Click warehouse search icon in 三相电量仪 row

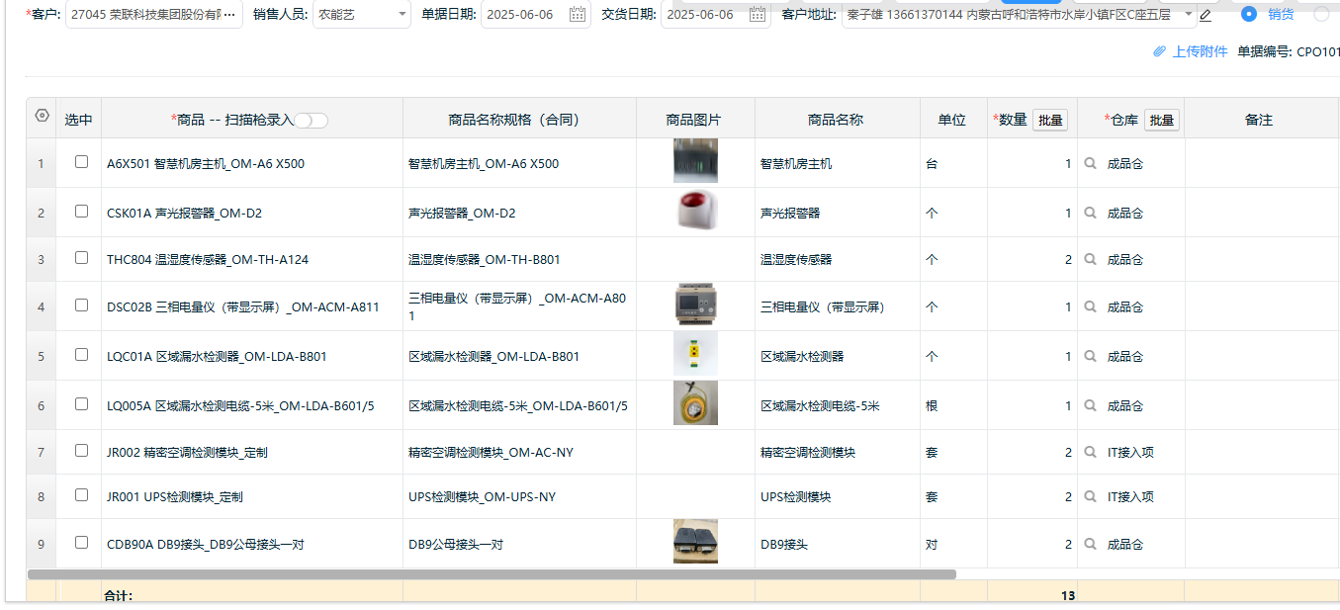click(1091, 306)
